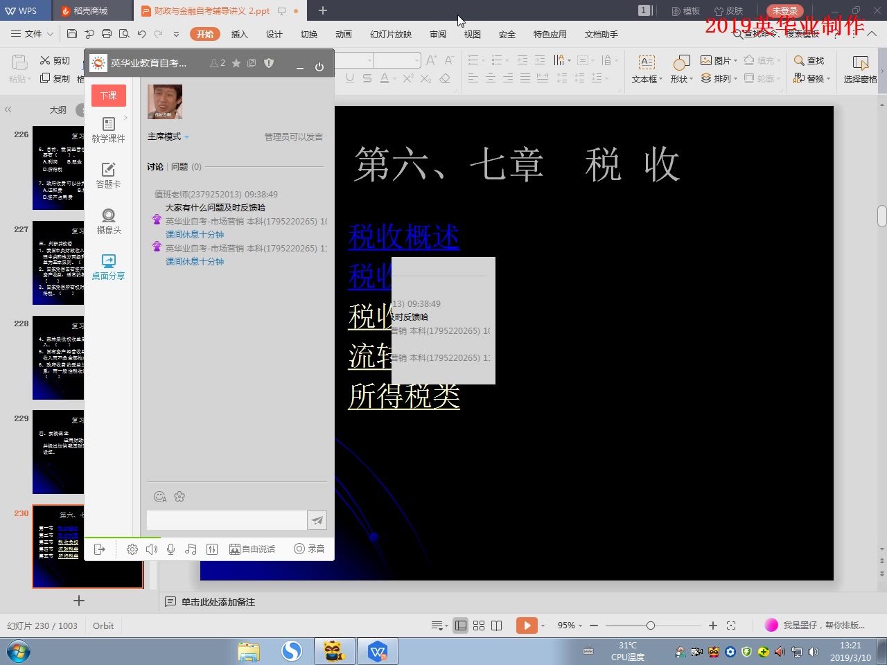The height and width of the screenshot is (665, 887).
Task: Click the print icon in quick toolbar
Action: 106,34
